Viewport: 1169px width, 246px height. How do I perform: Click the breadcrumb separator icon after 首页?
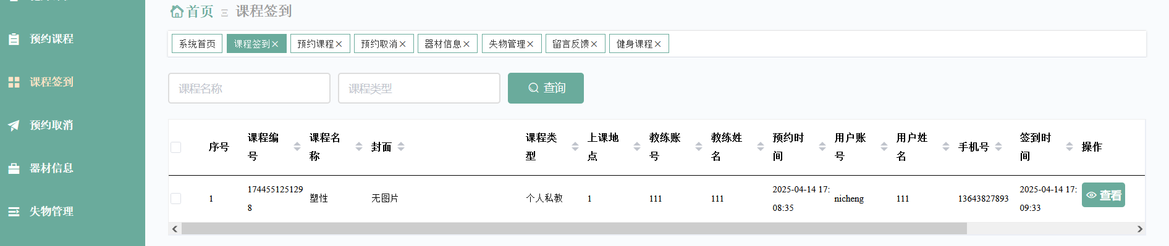tap(224, 12)
